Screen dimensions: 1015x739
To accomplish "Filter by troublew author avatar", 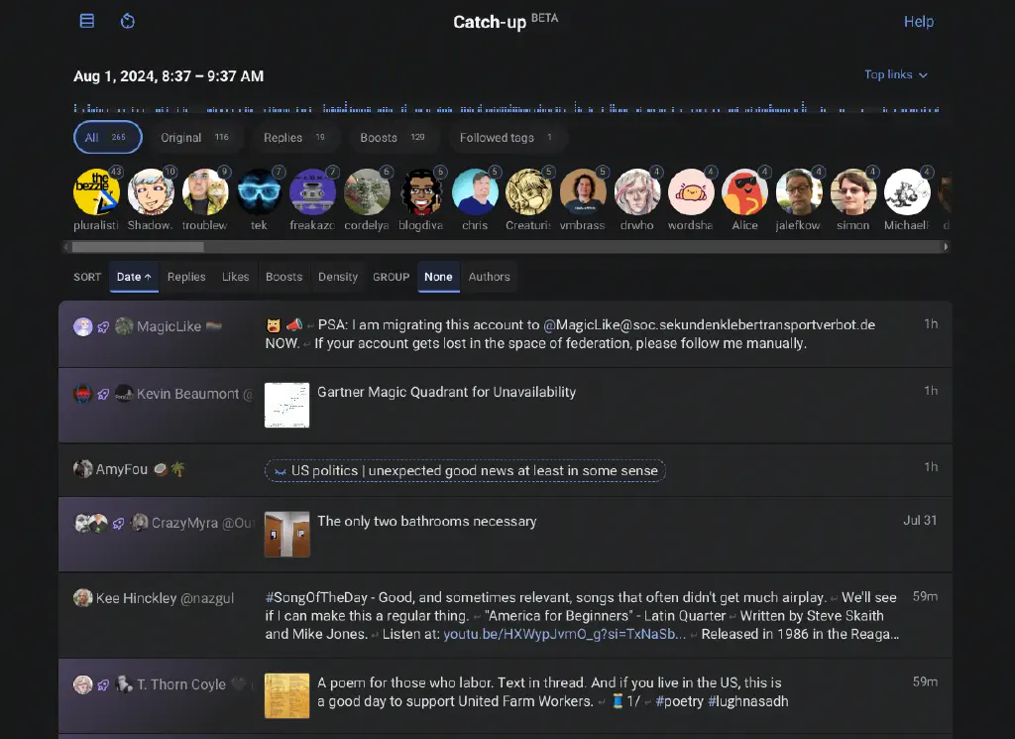I will [205, 191].
